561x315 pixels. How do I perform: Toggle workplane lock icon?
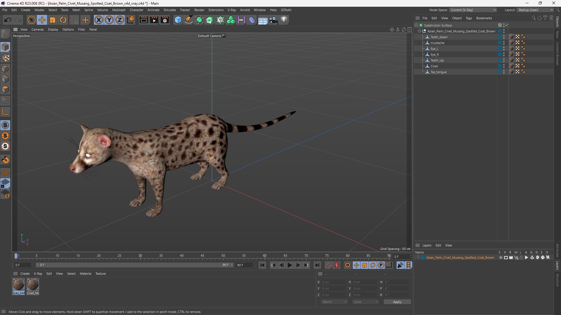click(5, 184)
